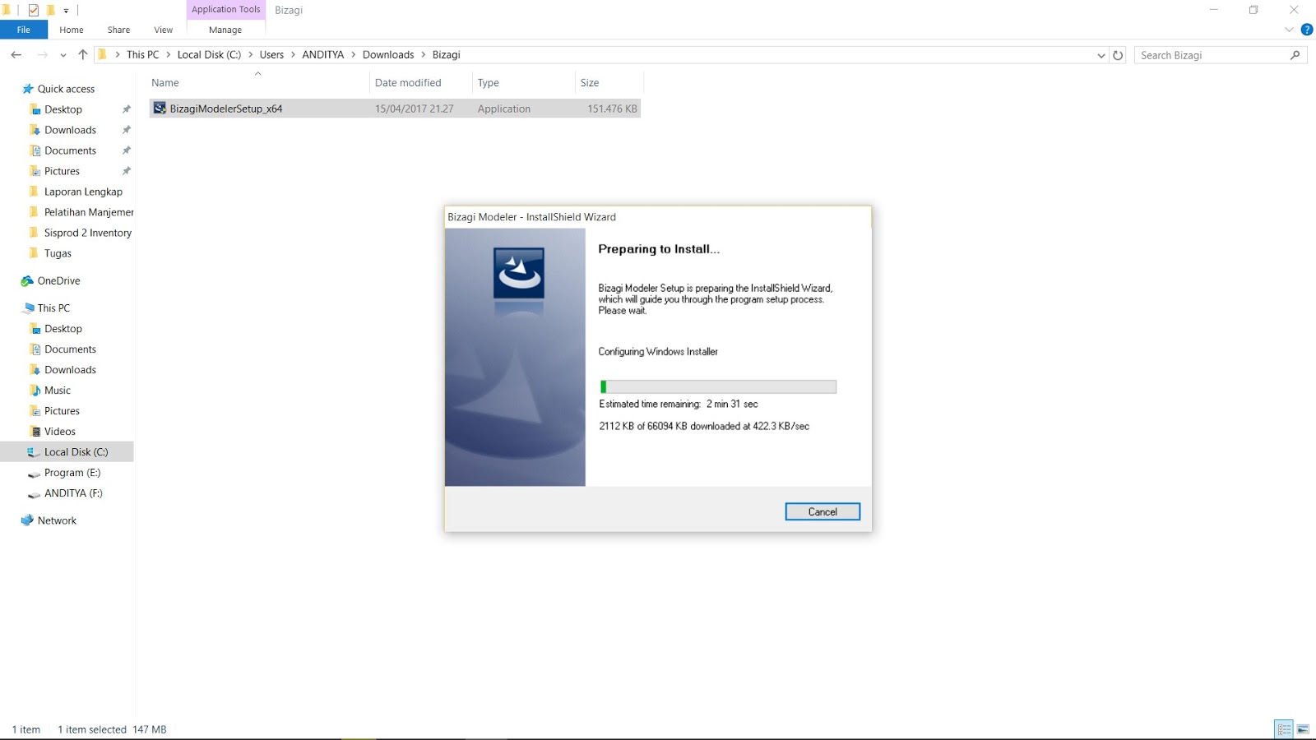The width and height of the screenshot is (1316, 740).
Task: Click the Bizagi logo in the InstallShield wizard
Action: (518, 273)
